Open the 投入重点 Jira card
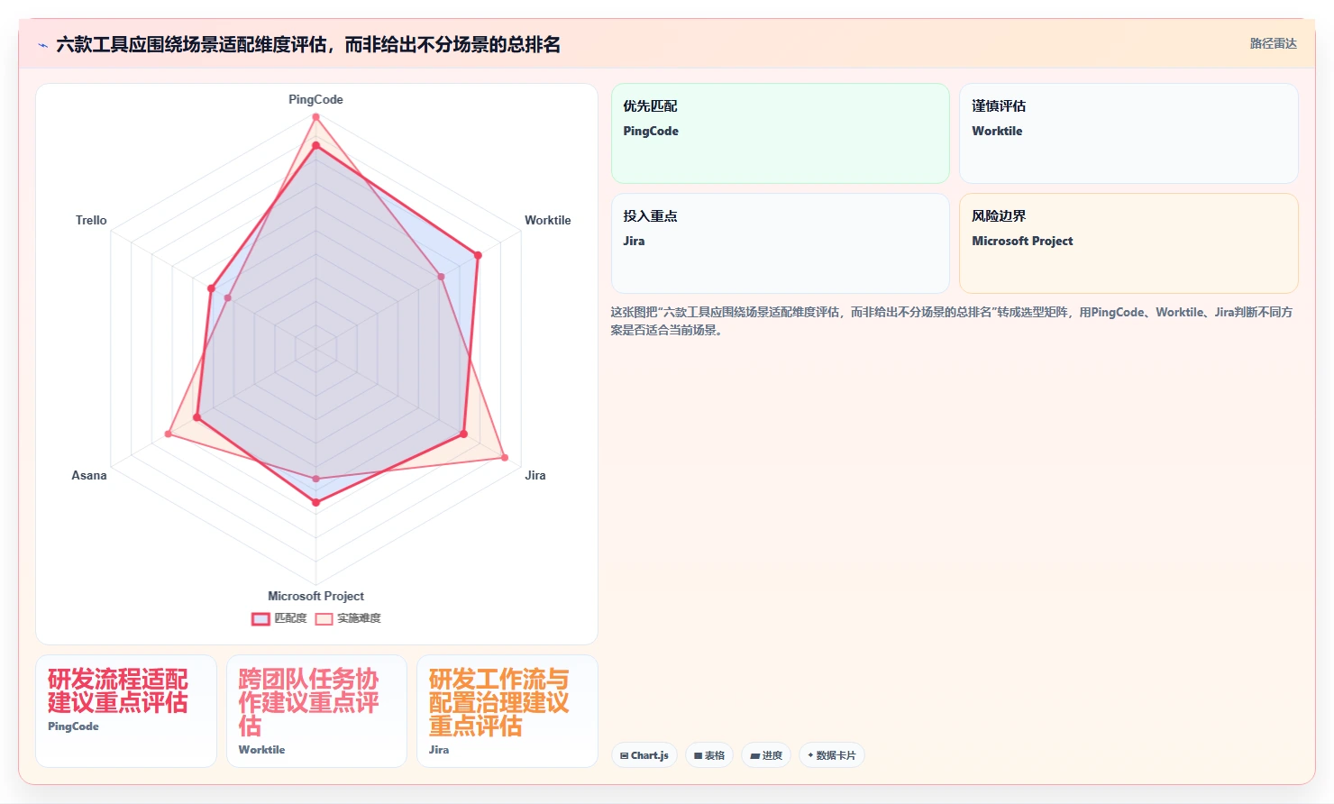Viewport: 1334px width, 804px height. [x=781, y=243]
